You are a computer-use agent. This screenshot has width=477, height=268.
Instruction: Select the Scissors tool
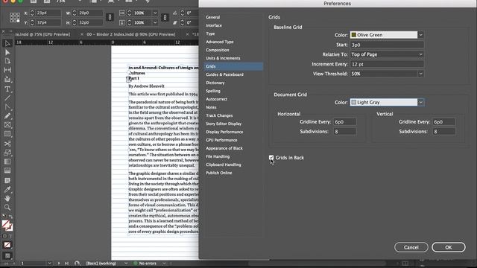click(7, 144)
